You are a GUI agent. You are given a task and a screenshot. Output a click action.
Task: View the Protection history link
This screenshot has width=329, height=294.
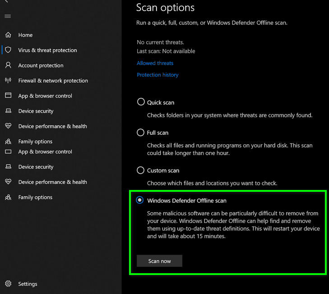coord(158,75)
